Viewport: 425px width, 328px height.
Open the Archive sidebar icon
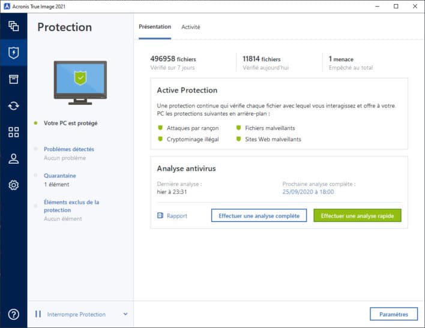pyautogui.click(x=13, y=79)
